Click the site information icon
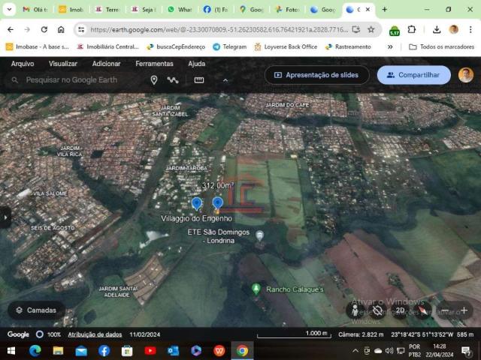Image resolution: width=481 pixels, height=360 pixels. 81,29
